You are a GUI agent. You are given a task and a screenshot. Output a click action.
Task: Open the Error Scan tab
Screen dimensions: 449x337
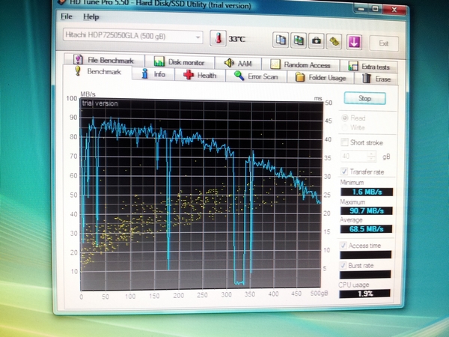[256, 76]
